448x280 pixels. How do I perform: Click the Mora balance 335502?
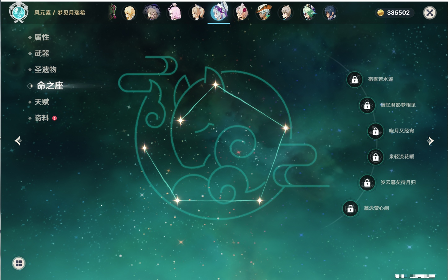click(394, 13)
